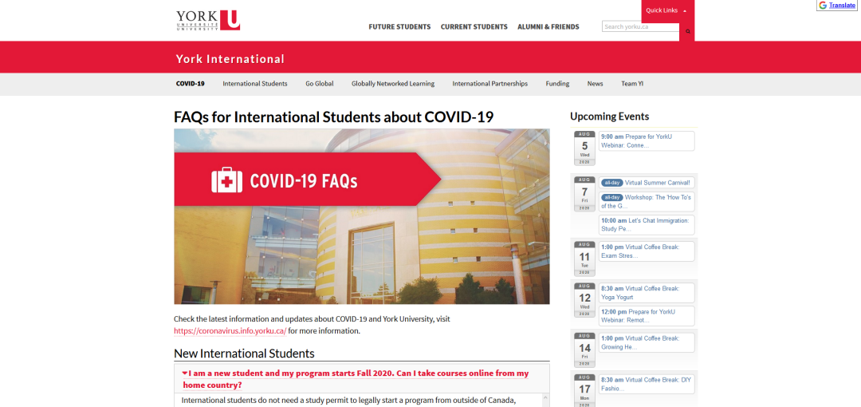Screen dimensions: 861x407
Task: Open the Aug 14 calendar date icon
Action: pyautogui.click(x=584, y=350)
